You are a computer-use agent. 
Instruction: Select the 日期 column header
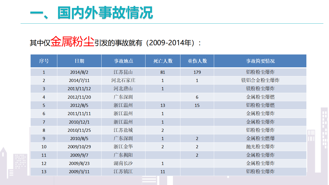tap(79, 61)
